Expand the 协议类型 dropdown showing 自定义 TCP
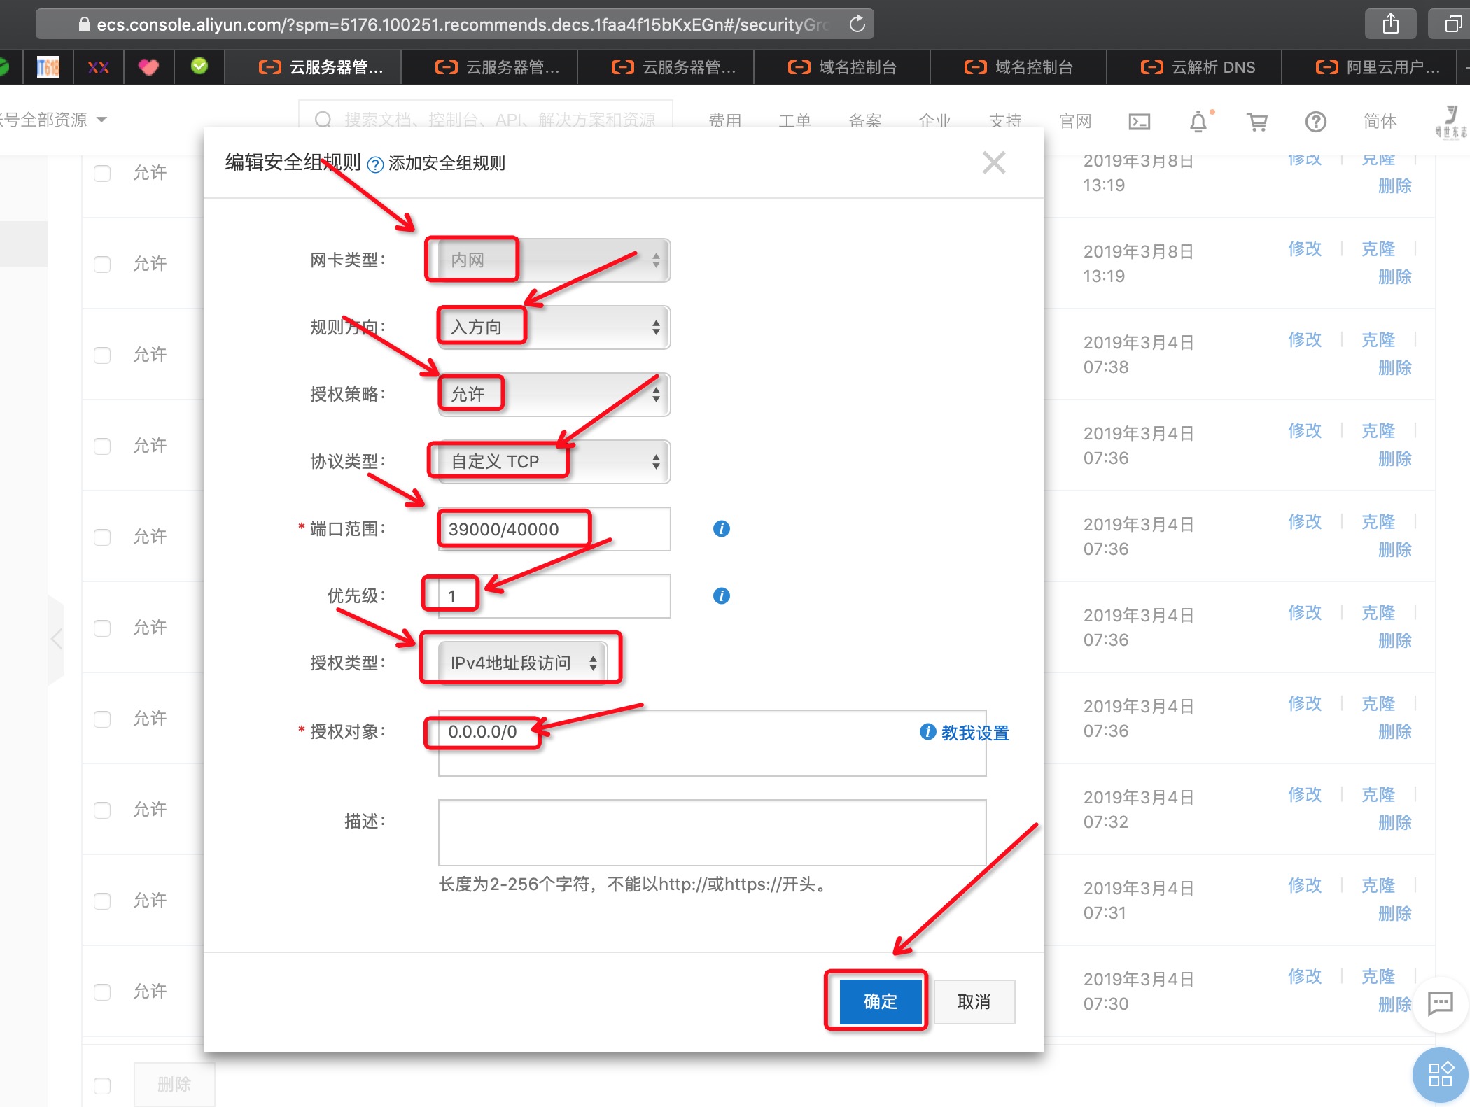The image size is (1470, 1107). pyautogui.click(x=554, y=462)
